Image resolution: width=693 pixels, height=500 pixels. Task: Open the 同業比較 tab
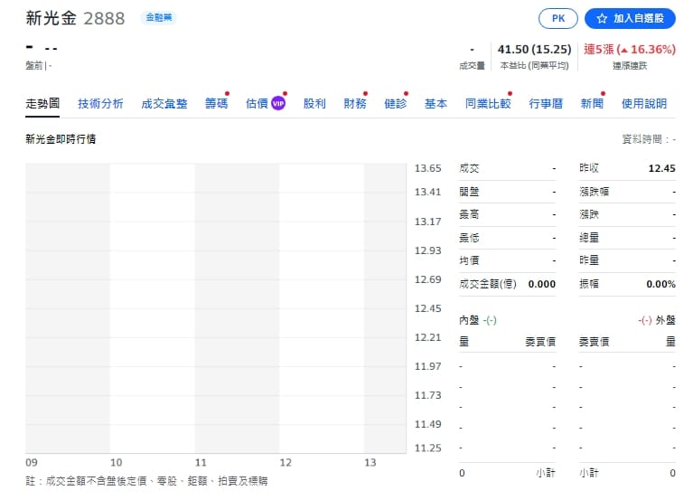(x=488, y=103)
